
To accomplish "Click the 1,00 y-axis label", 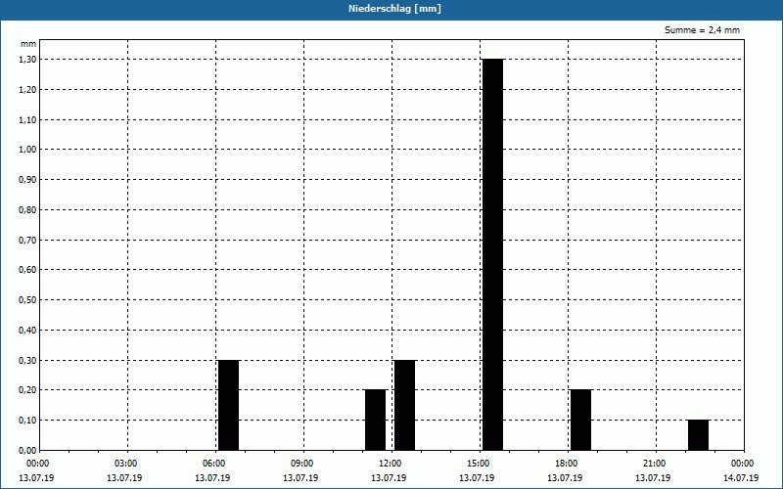I will tap(27, 150).
